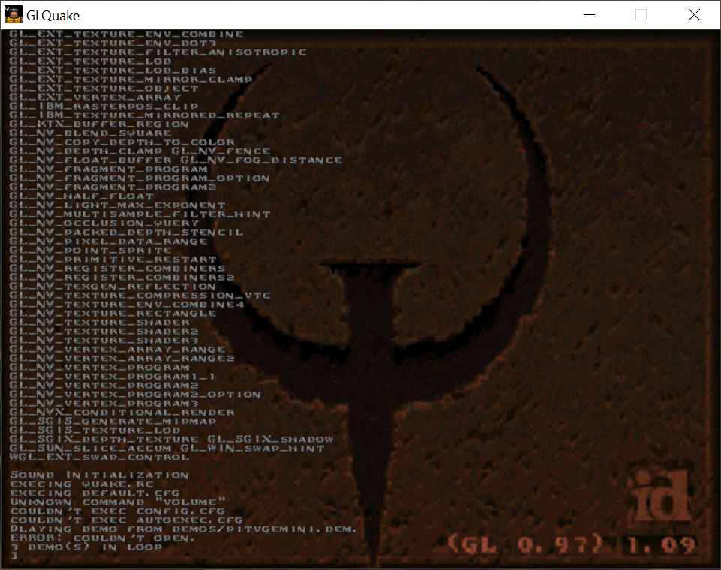Click the GL_NV_FOG_DISTANCE text

pyautogui.click(x=262, y=160)
